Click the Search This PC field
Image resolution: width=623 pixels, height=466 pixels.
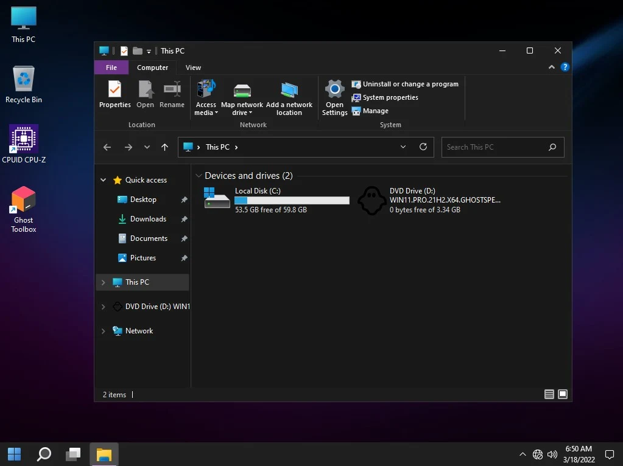pos(502,147)
